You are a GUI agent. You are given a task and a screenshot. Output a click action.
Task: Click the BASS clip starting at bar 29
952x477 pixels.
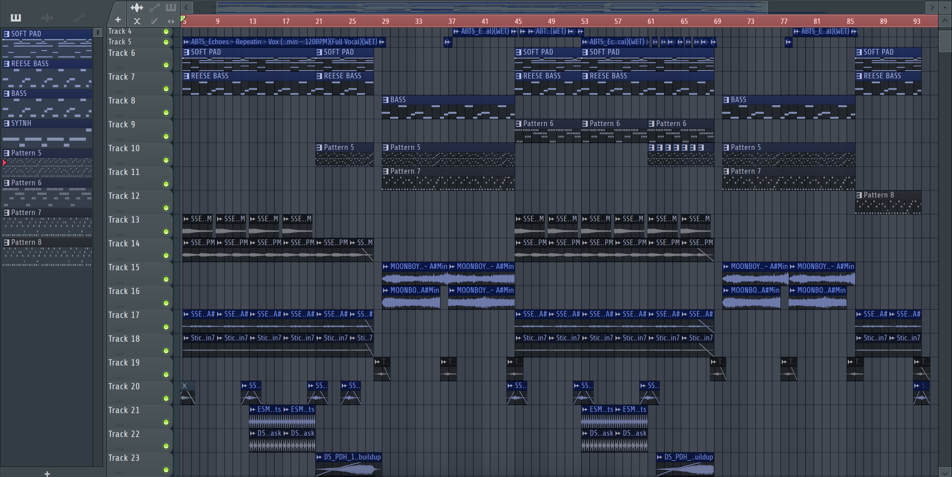448,107
